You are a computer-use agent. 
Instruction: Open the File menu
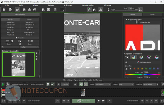7,6
